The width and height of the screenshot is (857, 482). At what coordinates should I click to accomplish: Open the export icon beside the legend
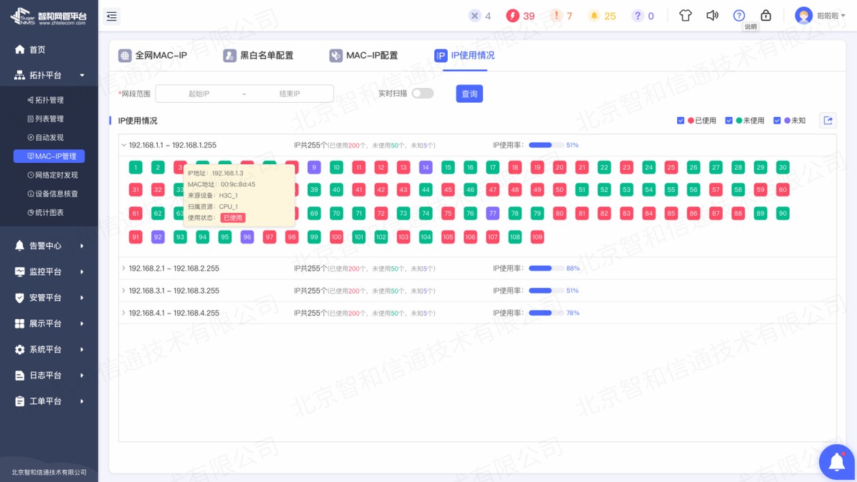pyautogui.click(x=827, y=120)
